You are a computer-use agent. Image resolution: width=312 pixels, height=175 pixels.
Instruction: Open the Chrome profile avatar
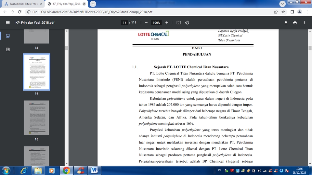(300, 12)
